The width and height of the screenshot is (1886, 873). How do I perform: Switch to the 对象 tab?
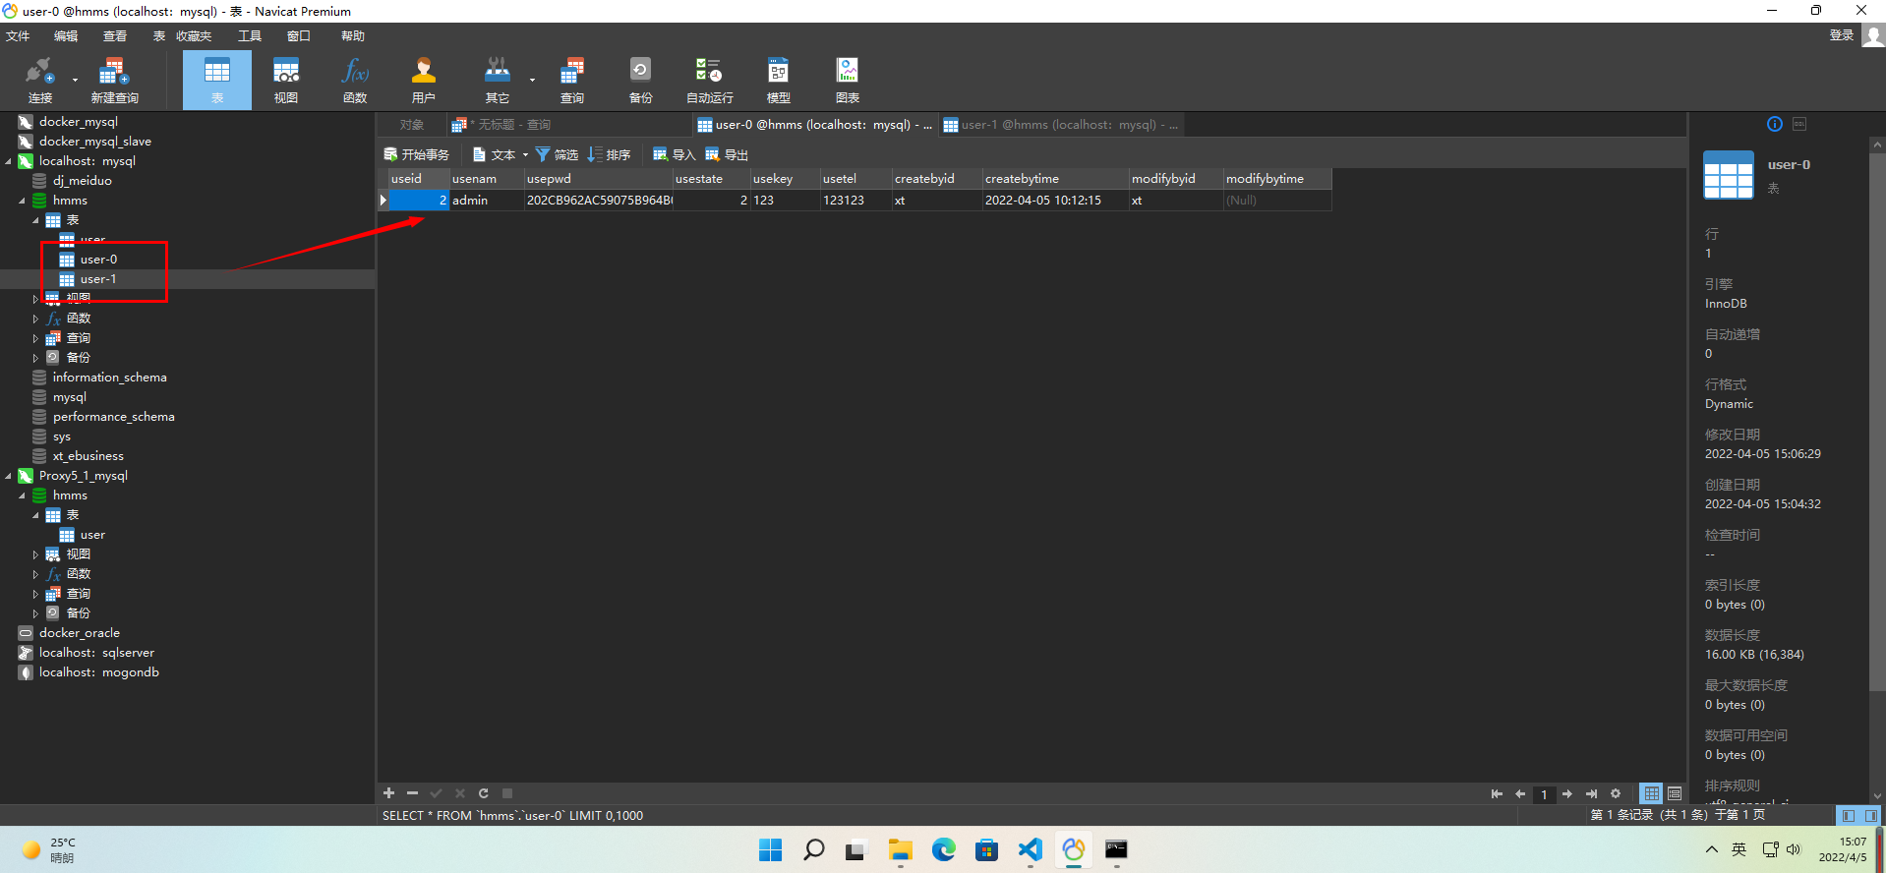[x=412, y=125]
